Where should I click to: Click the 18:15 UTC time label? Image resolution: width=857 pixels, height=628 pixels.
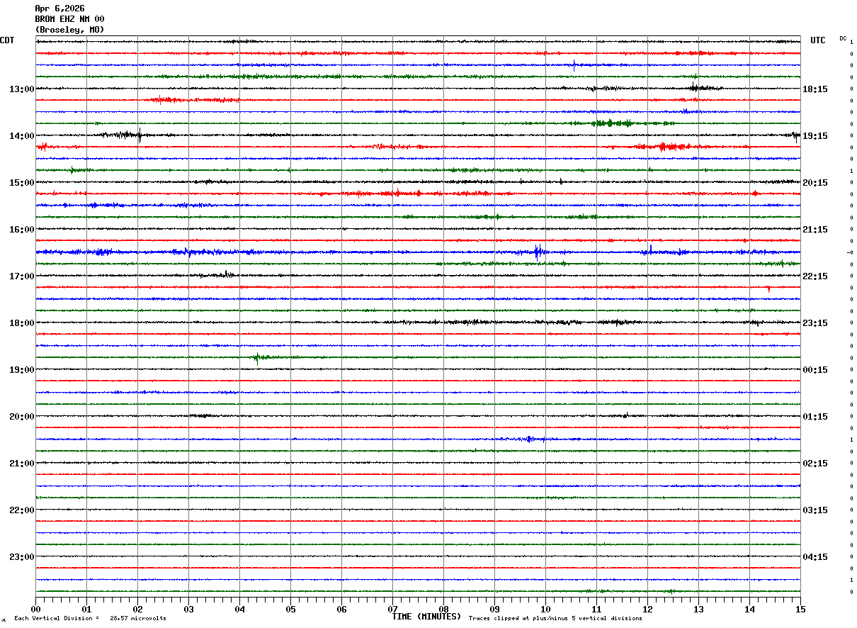tap(815, 89)
